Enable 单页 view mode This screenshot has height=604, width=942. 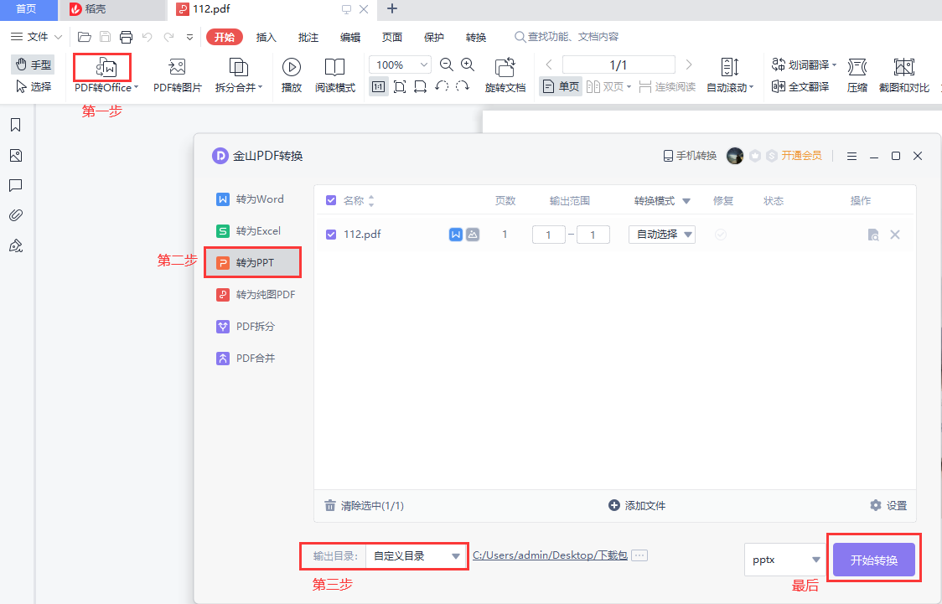561,86
